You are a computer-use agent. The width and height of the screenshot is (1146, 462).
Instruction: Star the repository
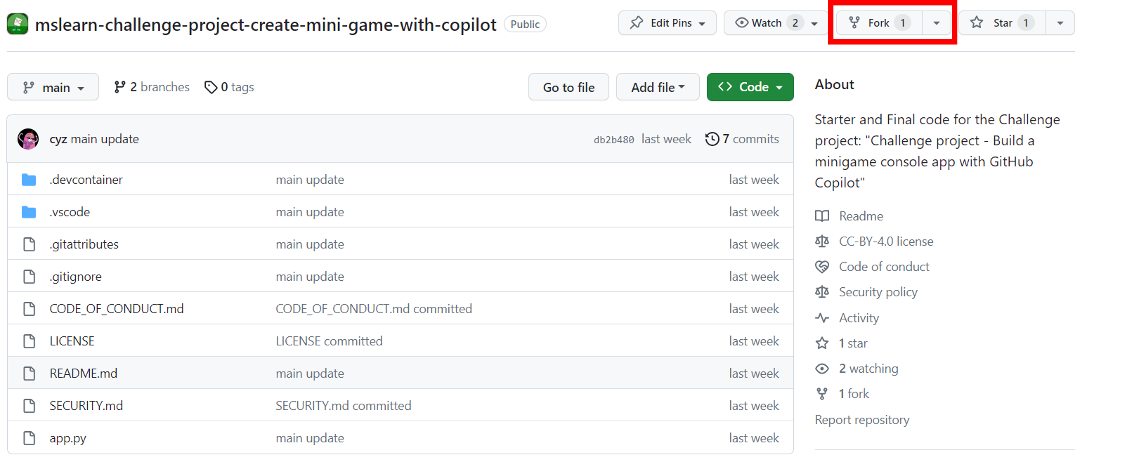pyautogui.click(x=1002, y=23)
